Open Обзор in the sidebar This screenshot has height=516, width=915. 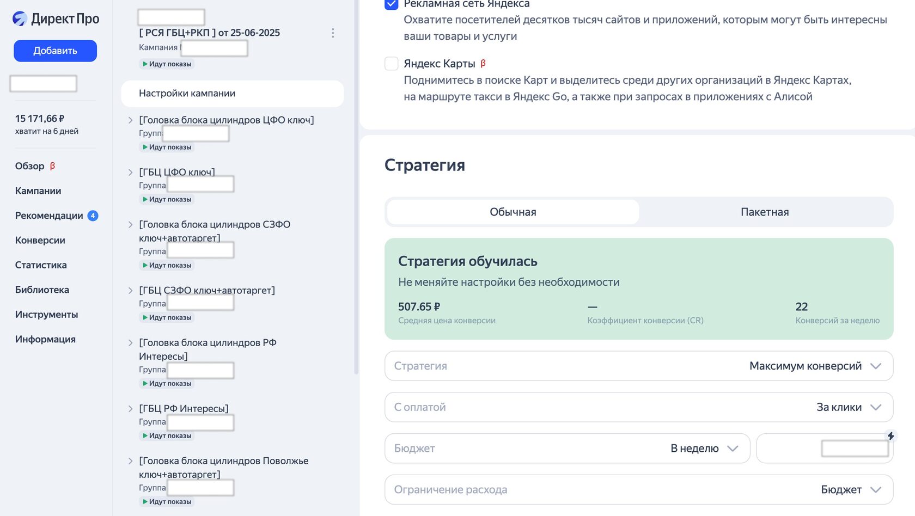coord(29,166)
